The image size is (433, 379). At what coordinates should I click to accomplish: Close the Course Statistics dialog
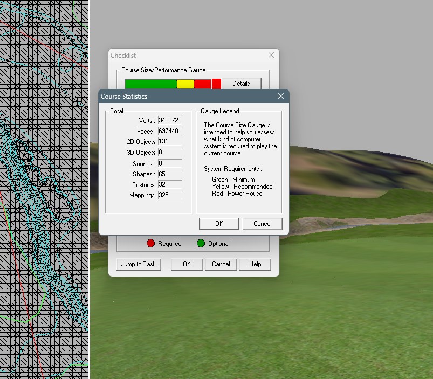[x=280, y=97]
